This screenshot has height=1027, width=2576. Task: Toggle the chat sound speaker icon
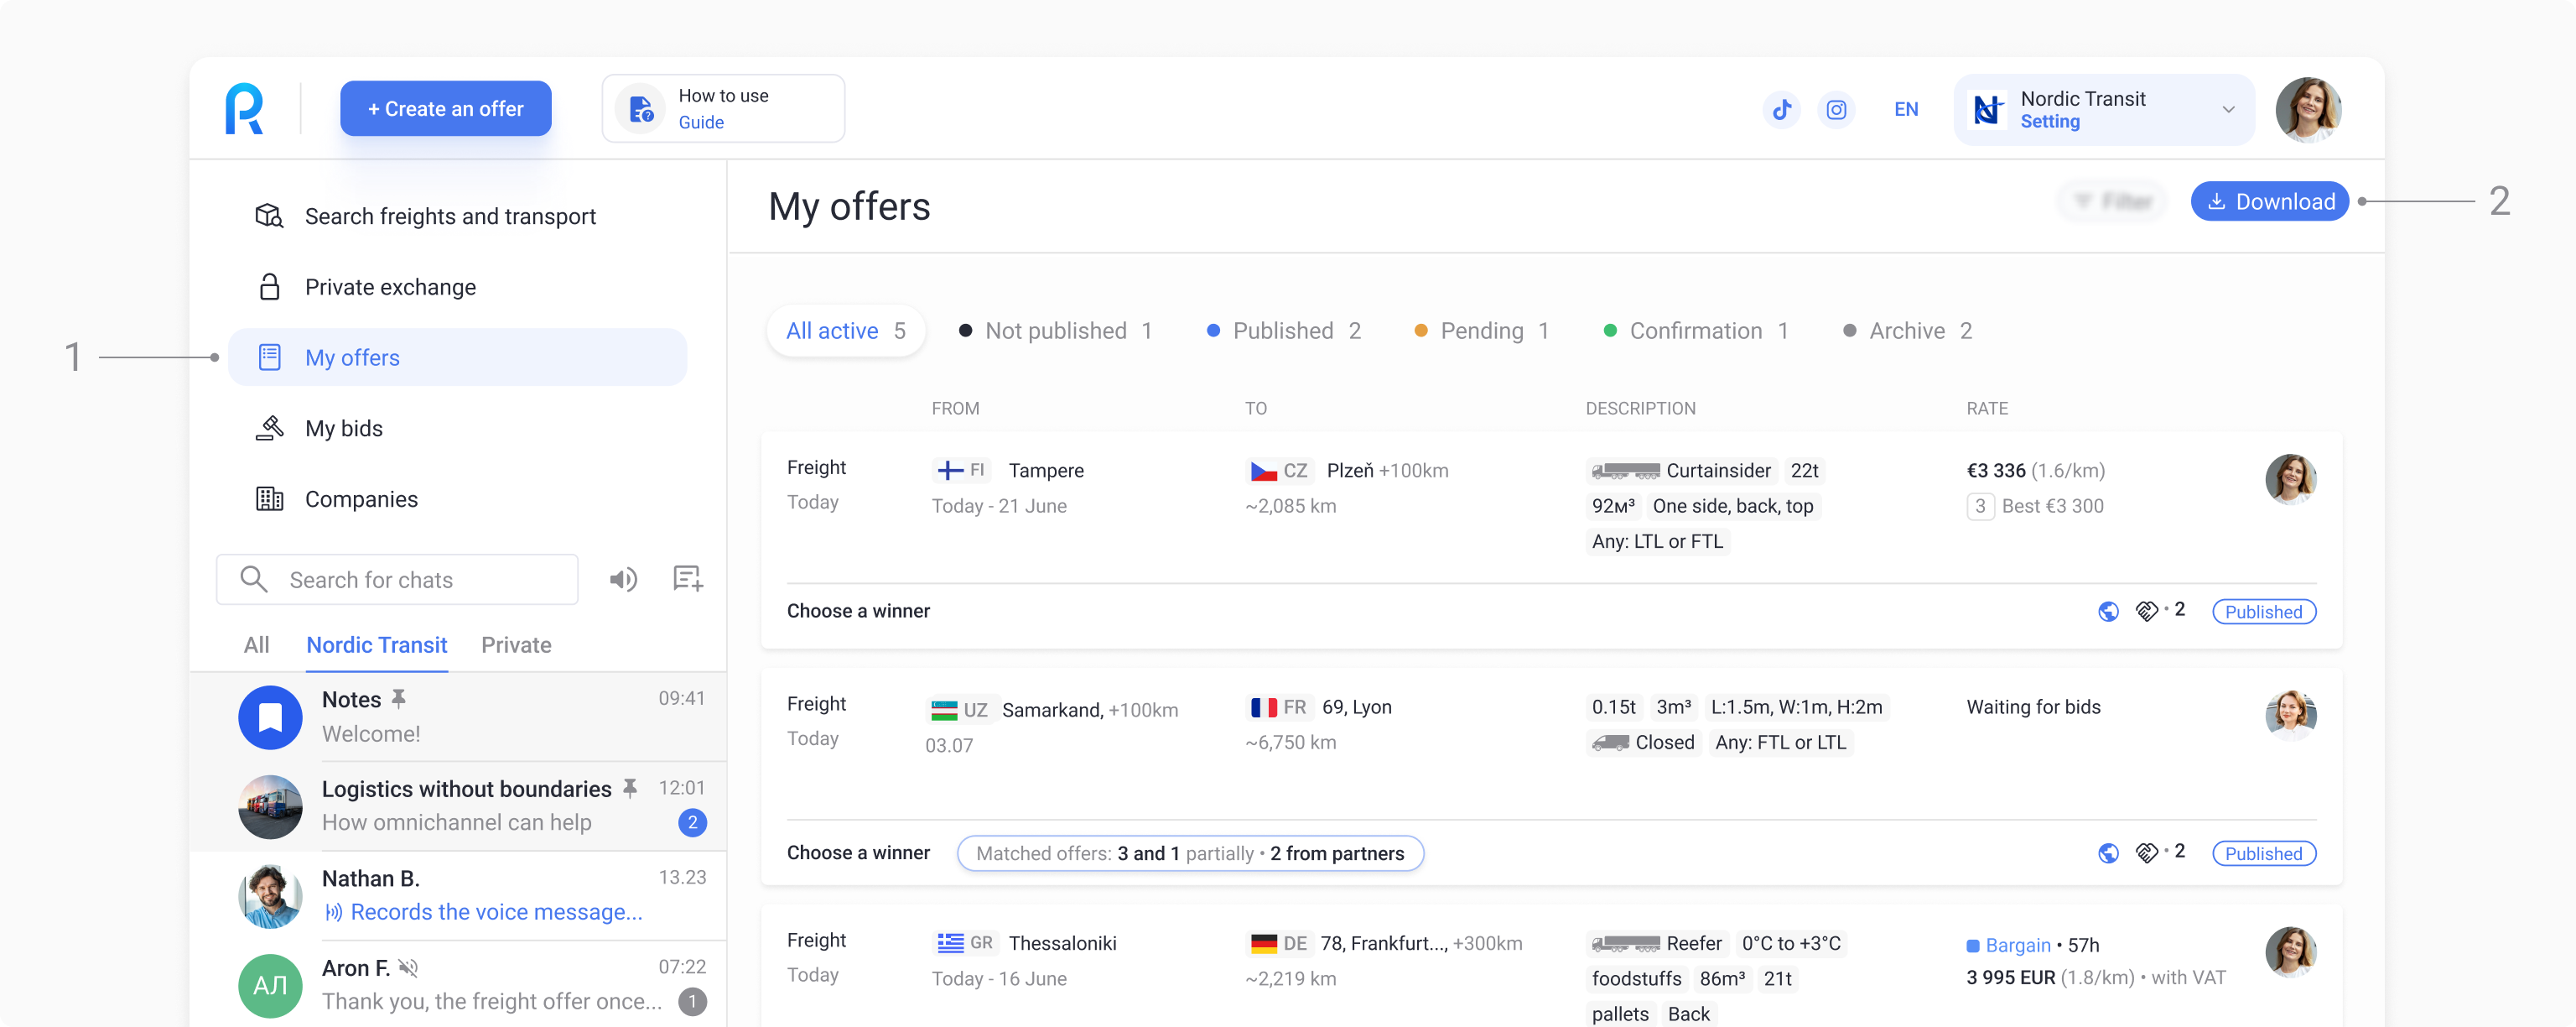pyautogui.click(x=623, y=580)
